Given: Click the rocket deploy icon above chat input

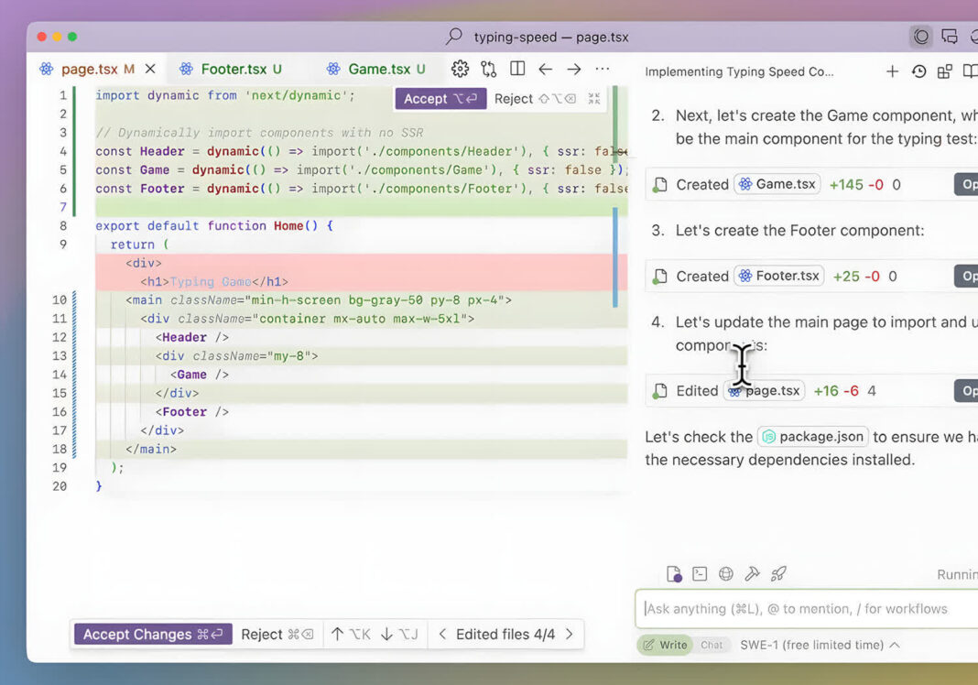Looking at the screenshot, I should (778, 574).
